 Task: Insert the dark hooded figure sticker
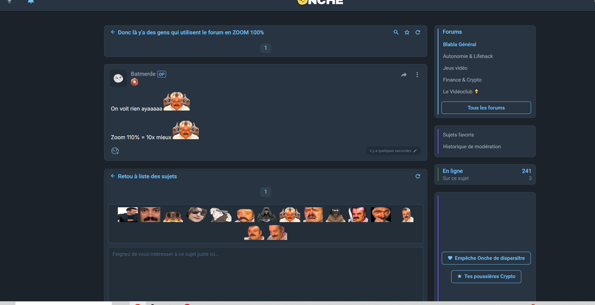pos(267,215)
